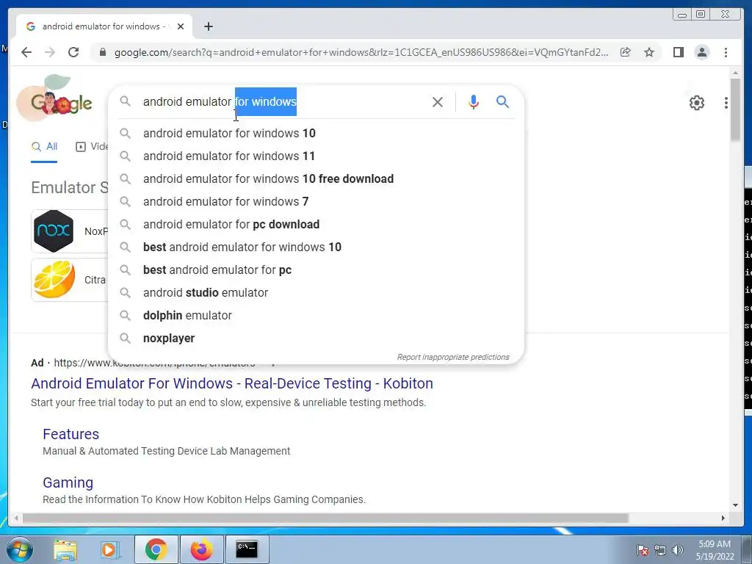Pick "android emulator for windows 10 free download"
The height and width of the screenshot is (564, 752).
(x=317, y=179)
